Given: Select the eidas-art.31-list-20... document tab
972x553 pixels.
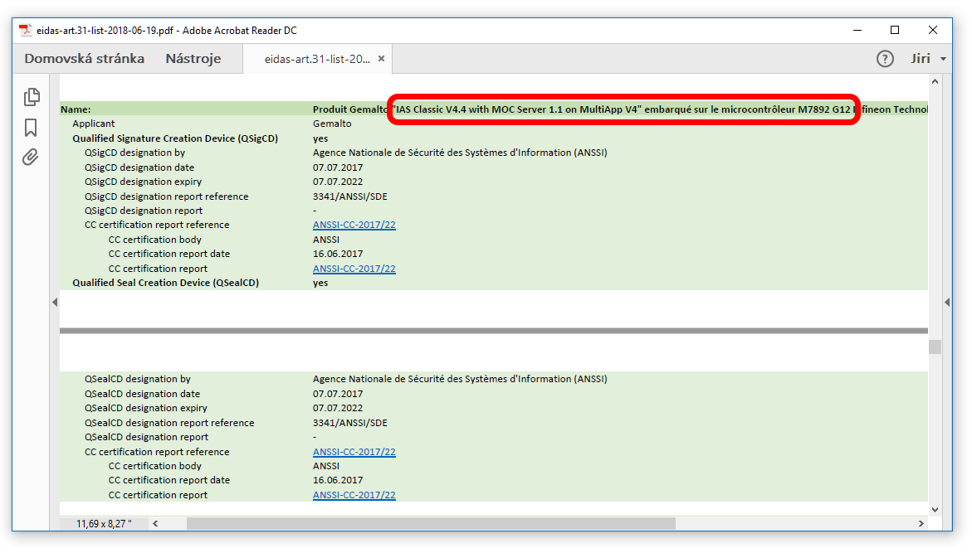Looking at the screenshot, I should [x=317, y=60].
